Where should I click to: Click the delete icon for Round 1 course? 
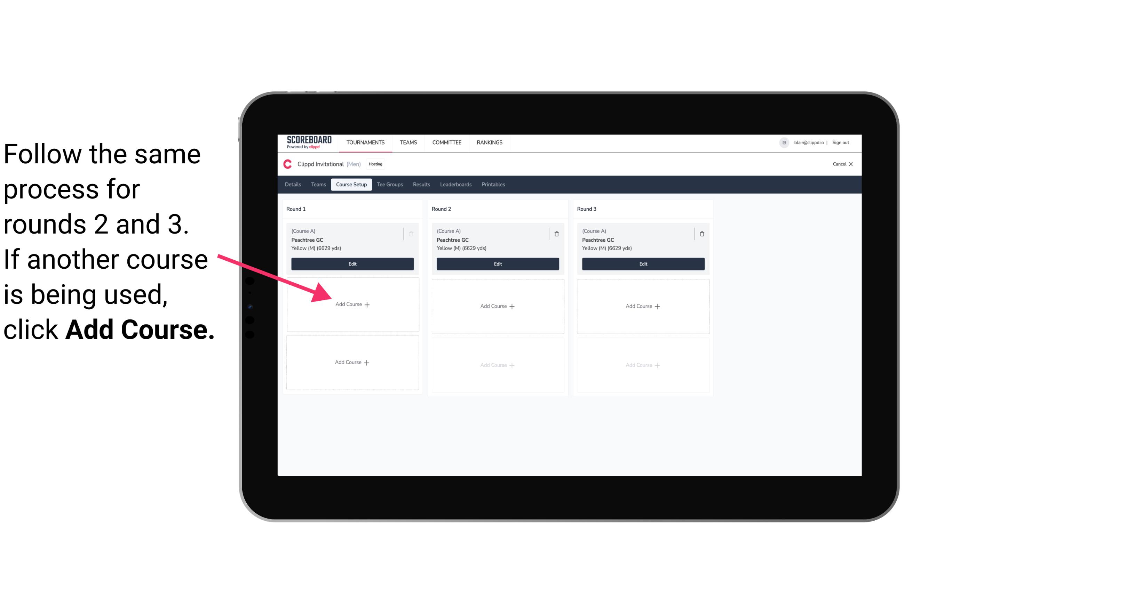pos(411,234)
